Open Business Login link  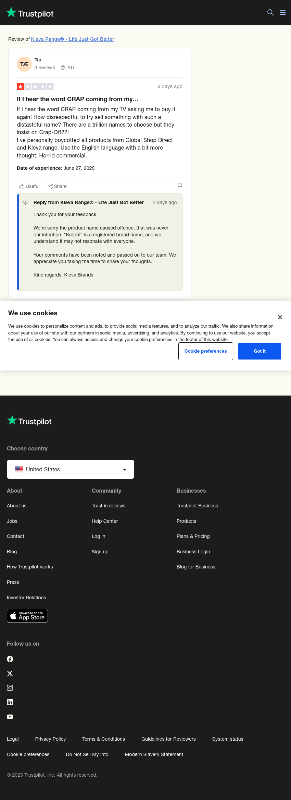click(193, 552)
